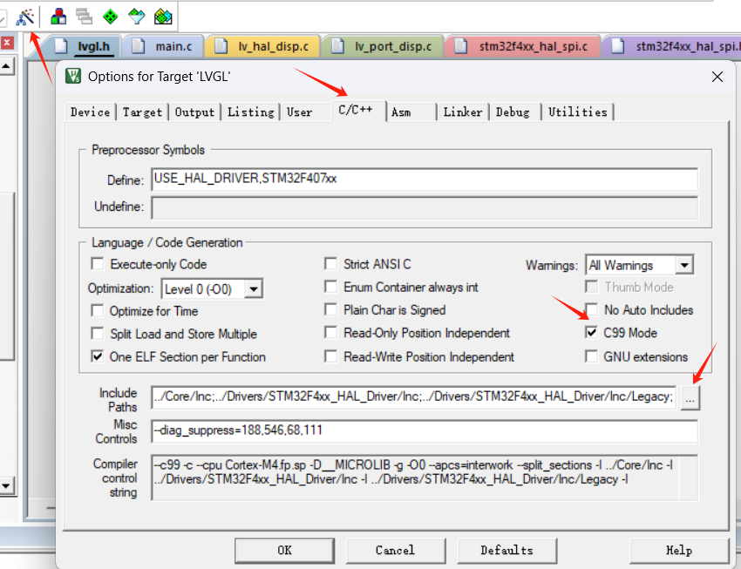Viewport: 741px width, 569px height.
Task: Select the Linker options tab
Action: point(463,112)
